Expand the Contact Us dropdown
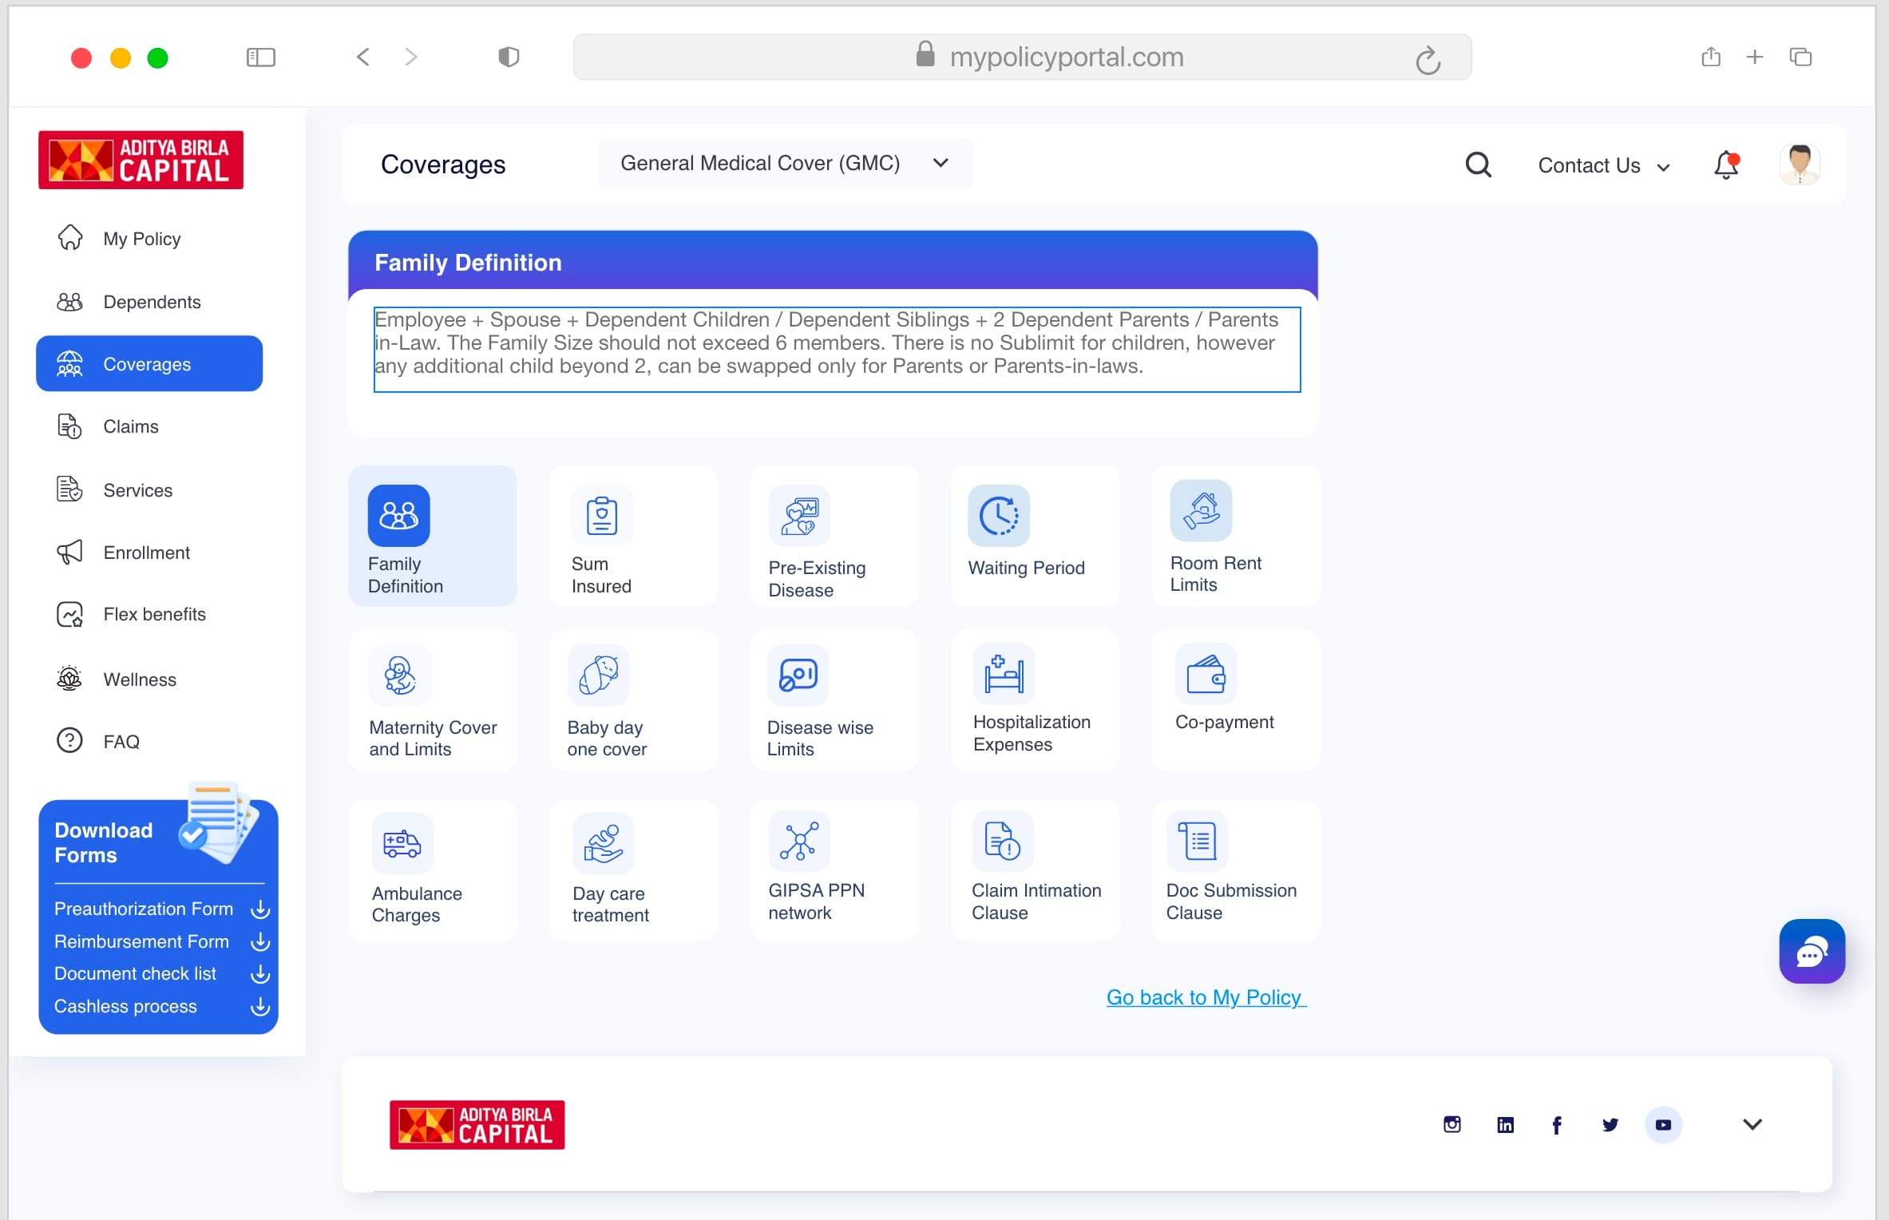The image size is (1889, 1220). [x=1604, y=165]
